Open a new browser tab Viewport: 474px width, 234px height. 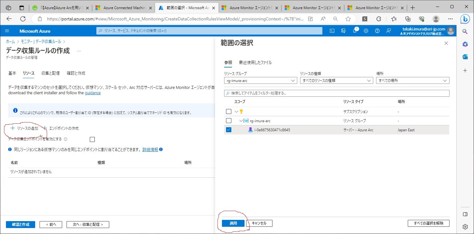pyautogui.click(x=413, y=8)
